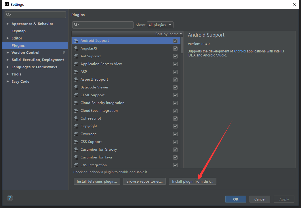
Task: Click Install JetBrains plugin button
Action: click(x=97, y=181)
